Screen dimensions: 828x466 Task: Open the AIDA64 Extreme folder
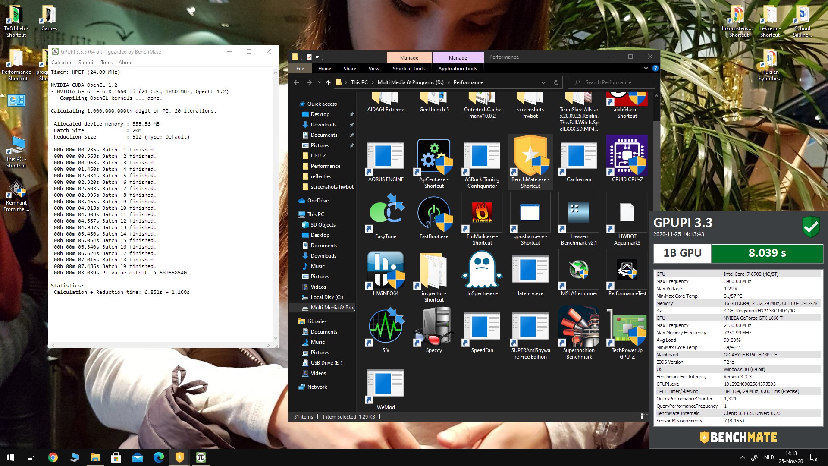[x=386, y=98]
